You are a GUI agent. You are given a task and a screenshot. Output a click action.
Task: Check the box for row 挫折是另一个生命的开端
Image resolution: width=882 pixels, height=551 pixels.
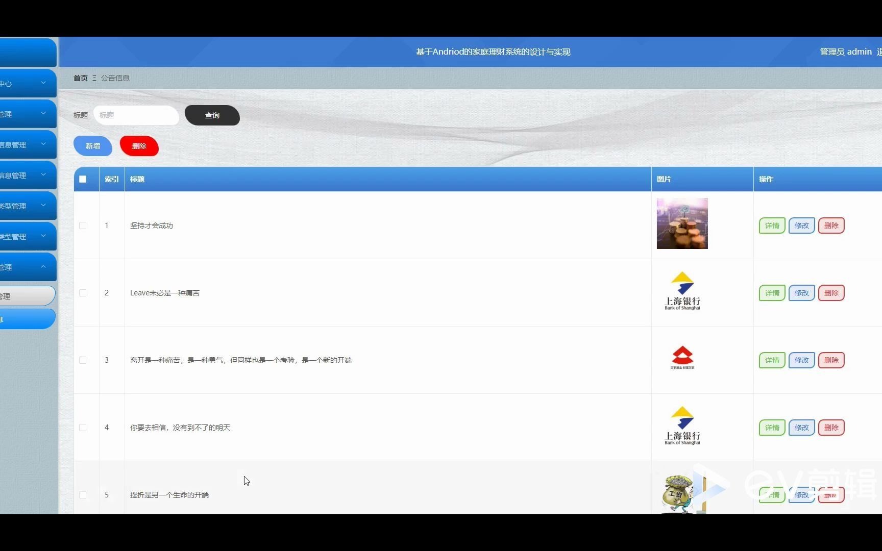point(83,495)
